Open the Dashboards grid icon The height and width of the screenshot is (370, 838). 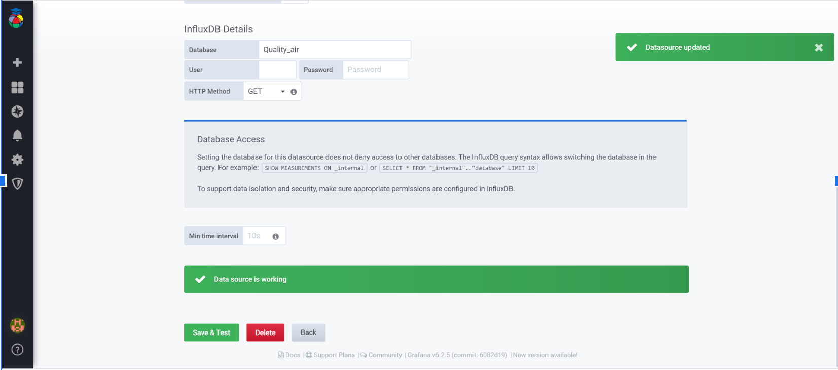(17, 87)
